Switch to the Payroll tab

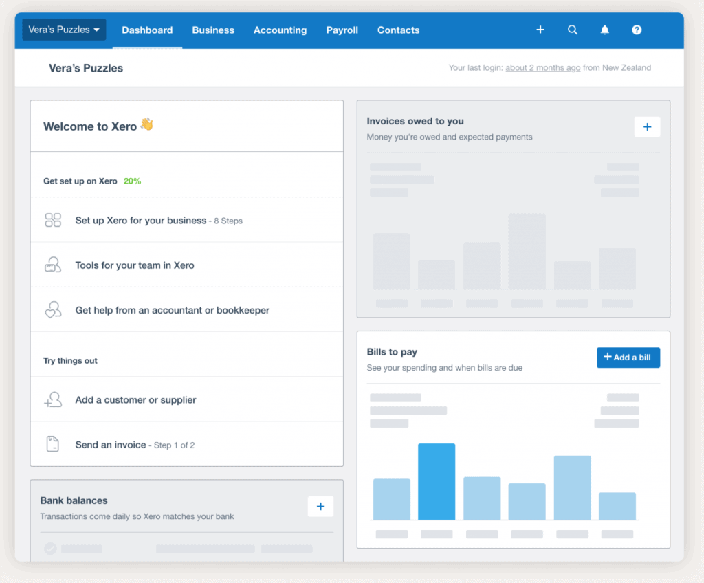[x=342, y=30]
